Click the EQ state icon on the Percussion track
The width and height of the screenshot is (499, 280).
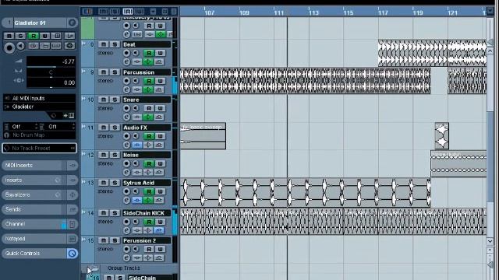148,89
